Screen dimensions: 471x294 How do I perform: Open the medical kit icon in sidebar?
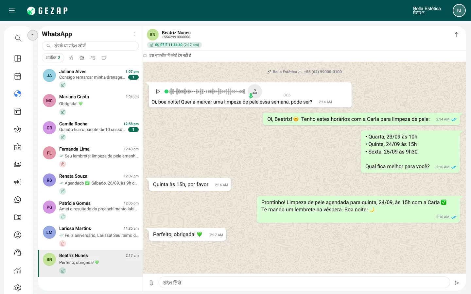click(x=18, y=147)
